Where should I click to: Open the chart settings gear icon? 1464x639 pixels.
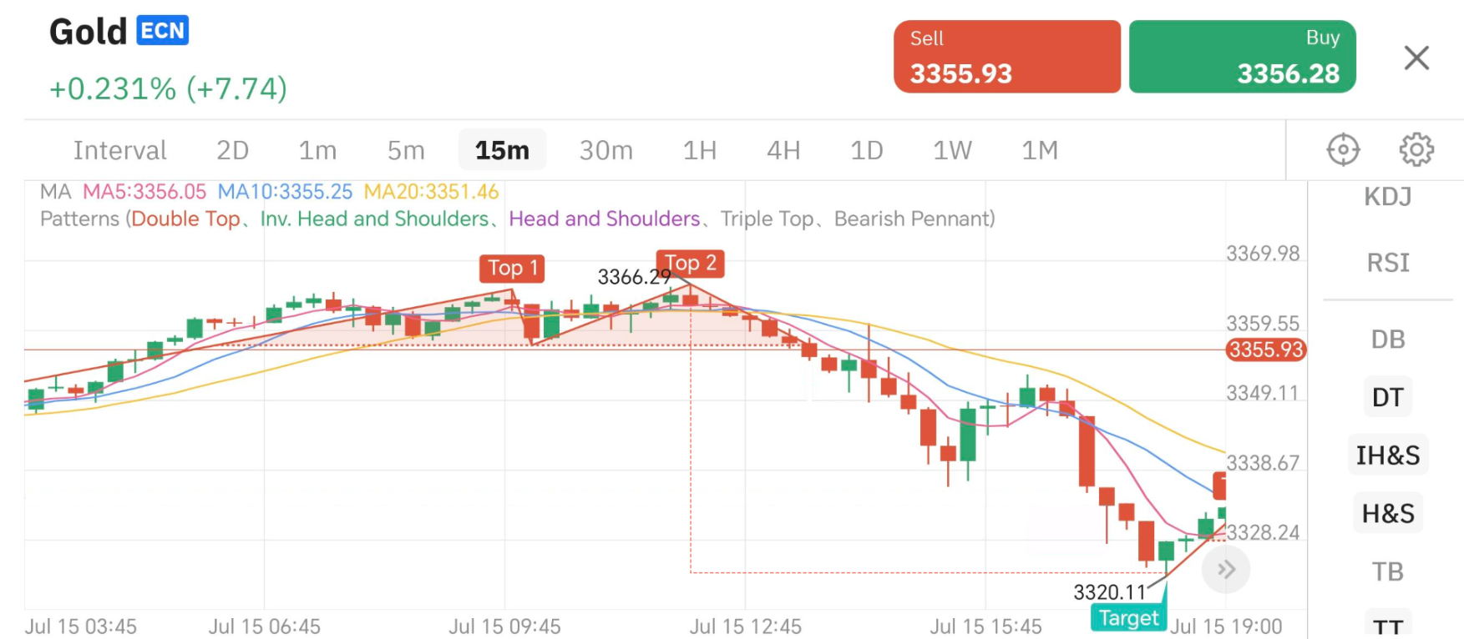tap(1416, 148)
